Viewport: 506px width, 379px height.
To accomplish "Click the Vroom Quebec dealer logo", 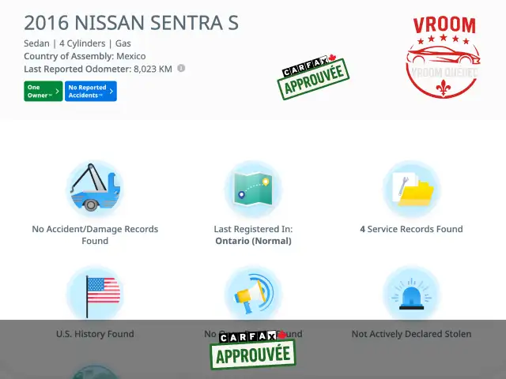I will (x=444, y=57).
